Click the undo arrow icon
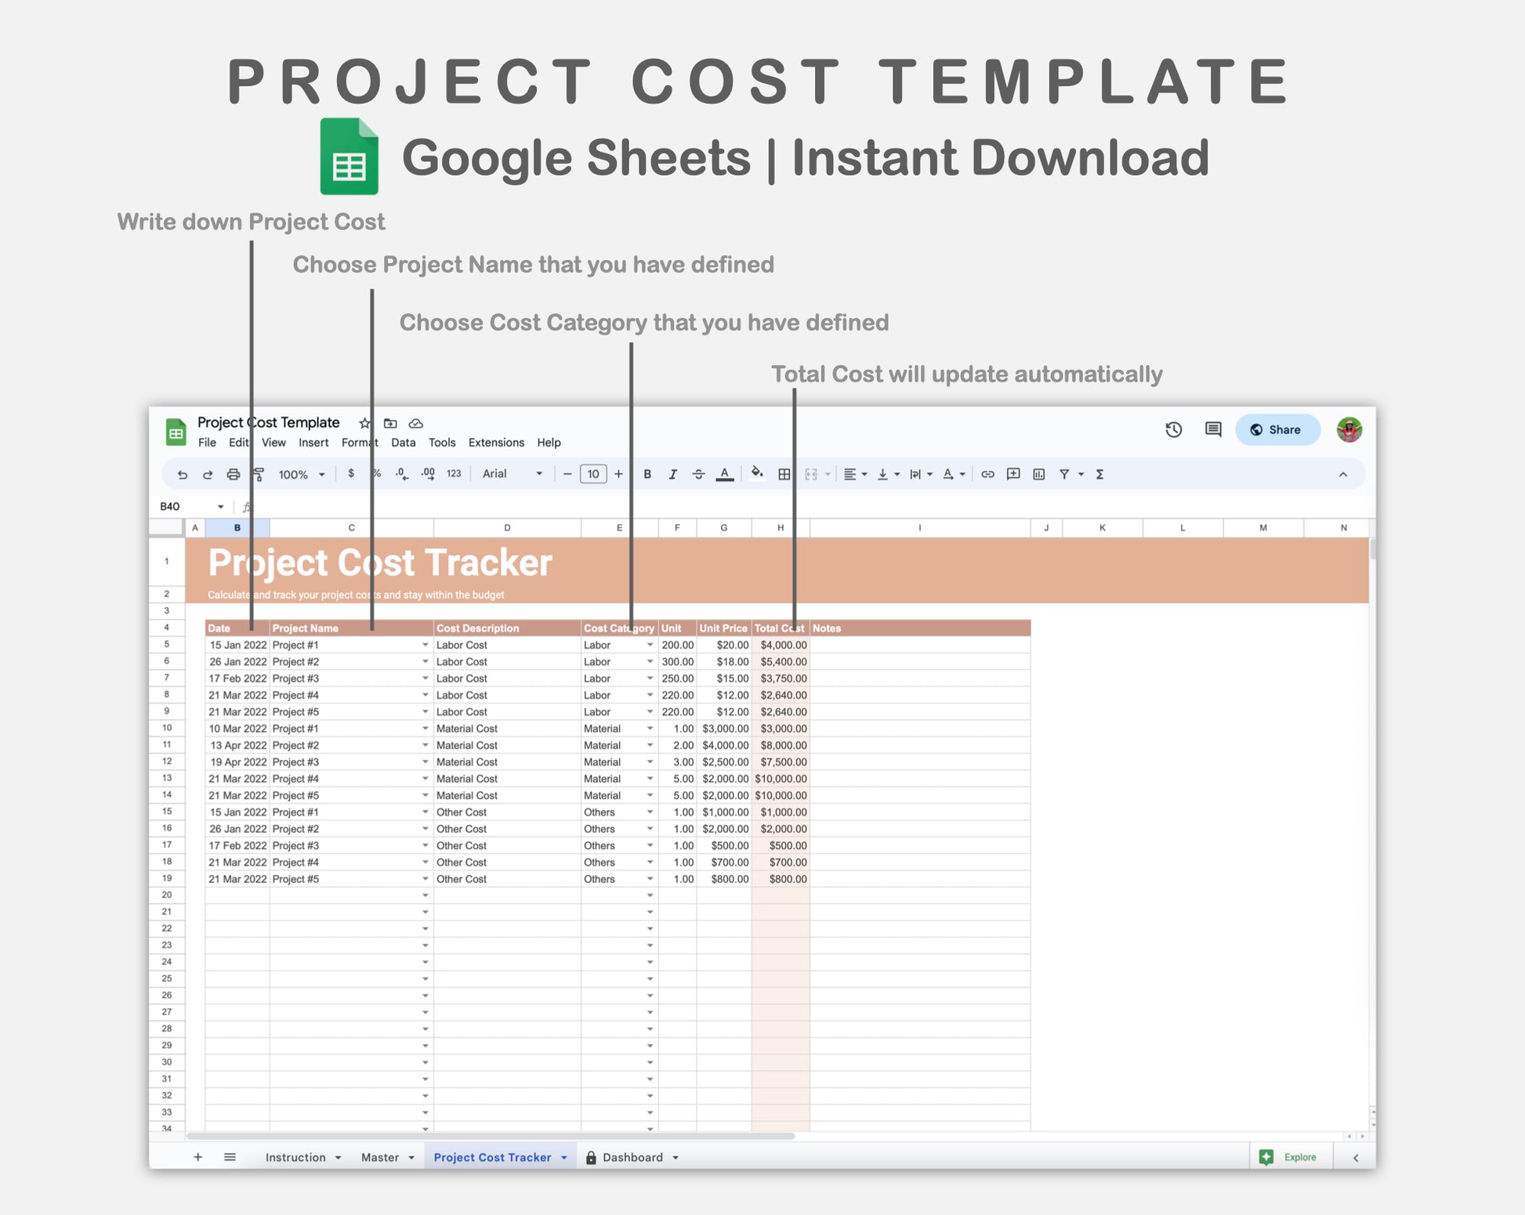This screenshot has width=1525, height=1215. tap(183, 475)
